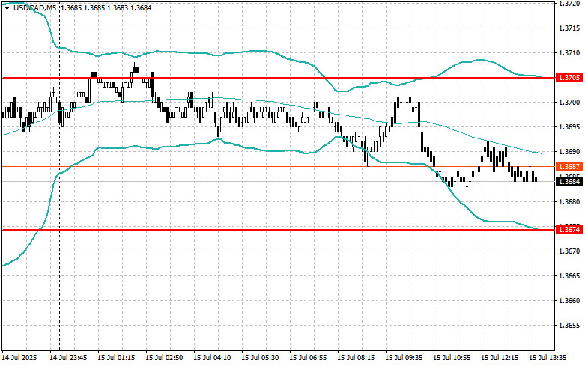This screenshot has height=366, width=585.
Task: Select the dashed vertical day separator line
Action: [x=60, y=175]
